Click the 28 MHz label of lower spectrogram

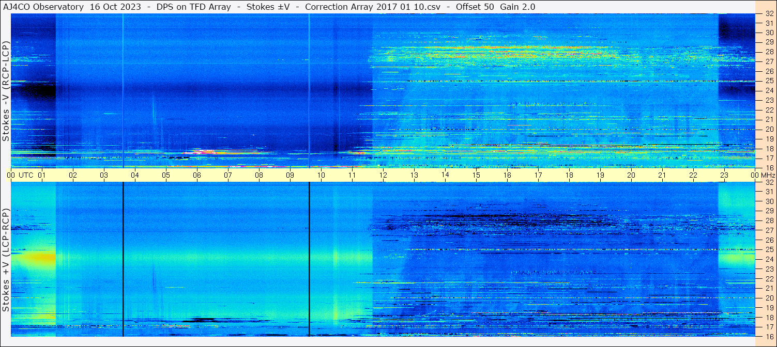coord(769,220)
